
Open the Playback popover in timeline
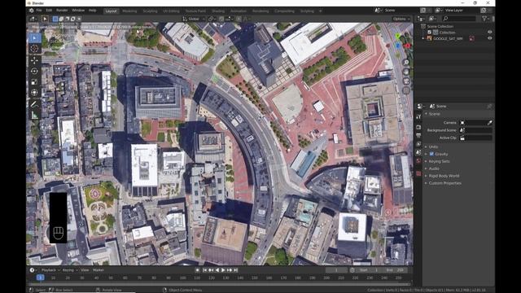point(50,270)
